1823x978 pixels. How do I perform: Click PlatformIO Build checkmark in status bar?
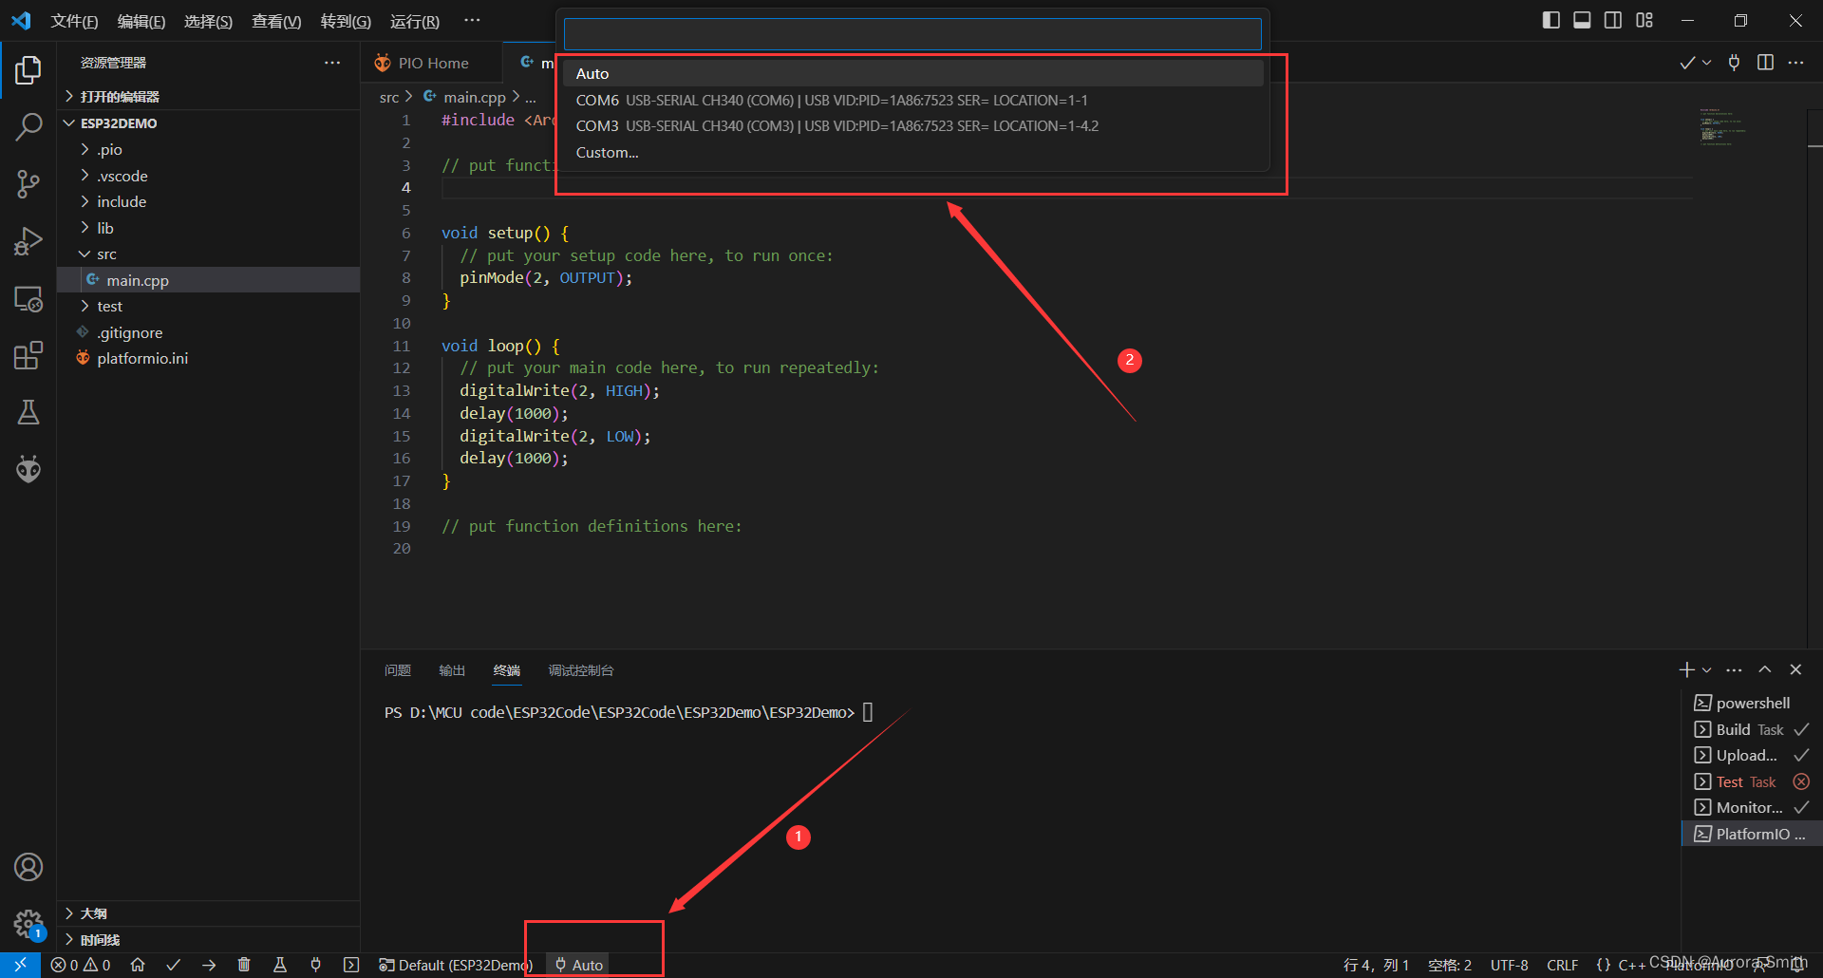pos(173,965)
